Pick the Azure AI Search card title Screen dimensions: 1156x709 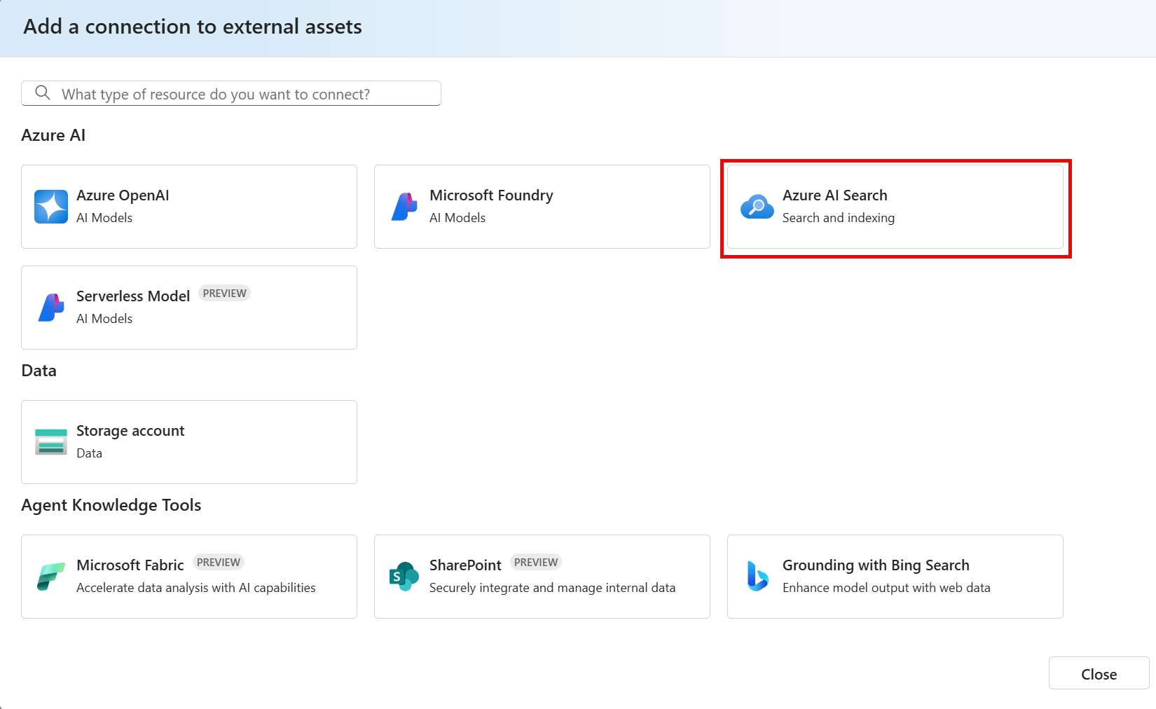[835, 195]
